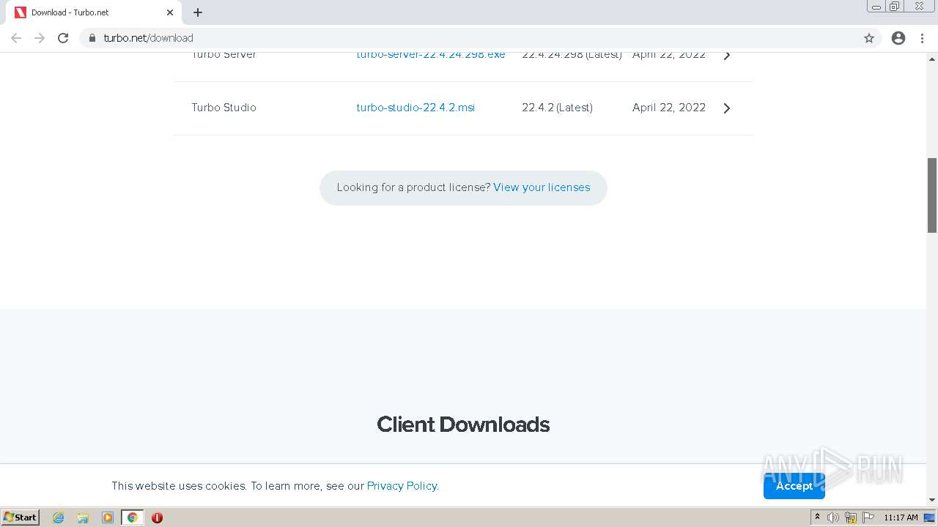Open the Chrome profile avatar menu
Screen dimensions: 938x527
tap(898, 38)
